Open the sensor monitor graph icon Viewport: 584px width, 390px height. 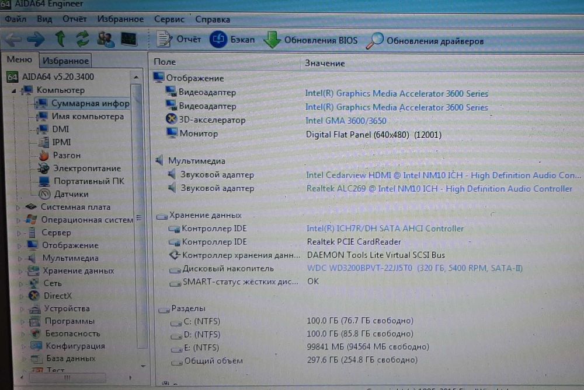point(129,39)
